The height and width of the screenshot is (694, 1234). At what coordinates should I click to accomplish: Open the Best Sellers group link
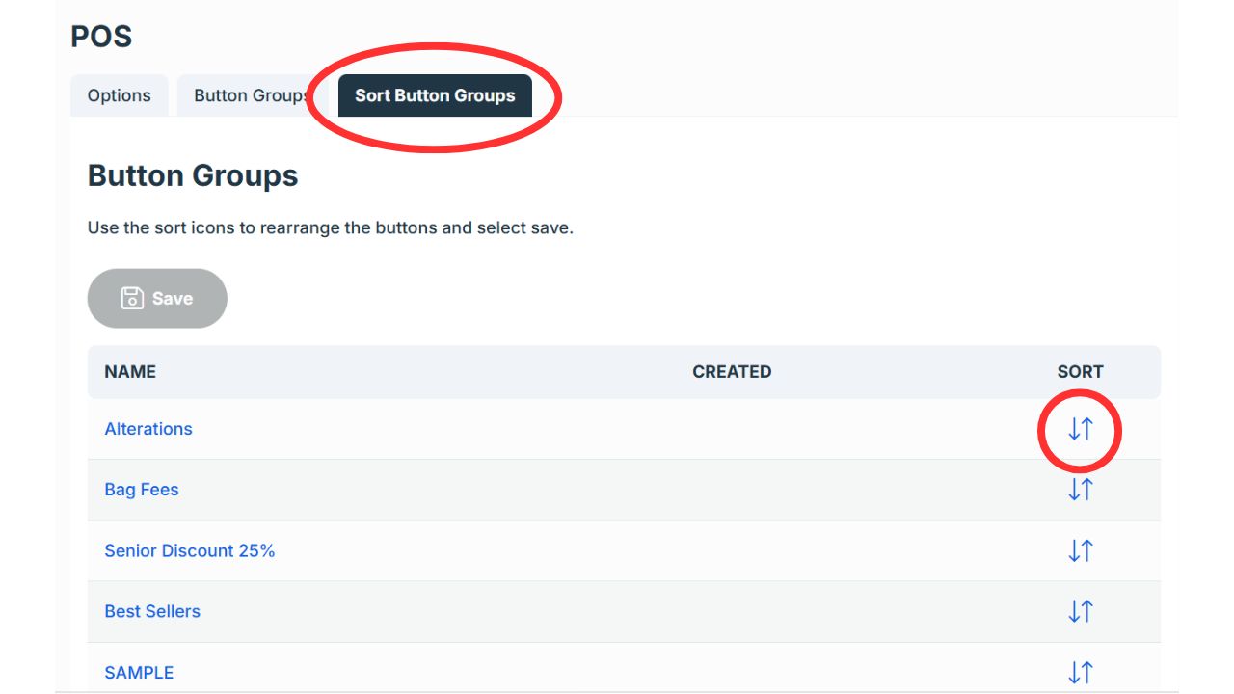152,611
